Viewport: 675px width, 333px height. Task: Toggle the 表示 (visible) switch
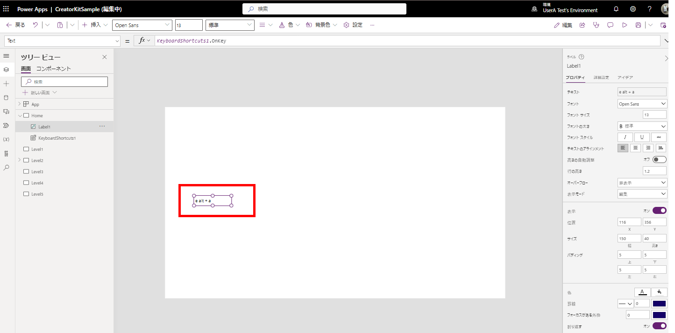click(x=659, y=211)
